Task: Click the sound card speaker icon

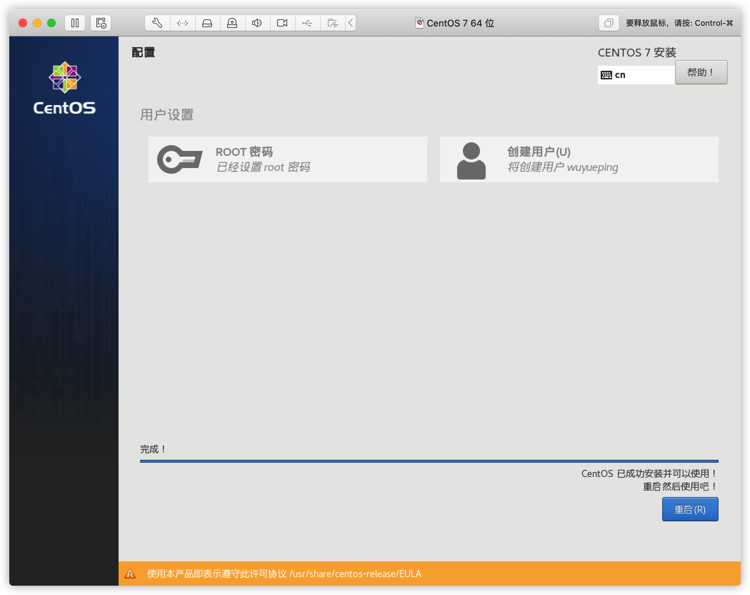Action: (x=257, y=23)
